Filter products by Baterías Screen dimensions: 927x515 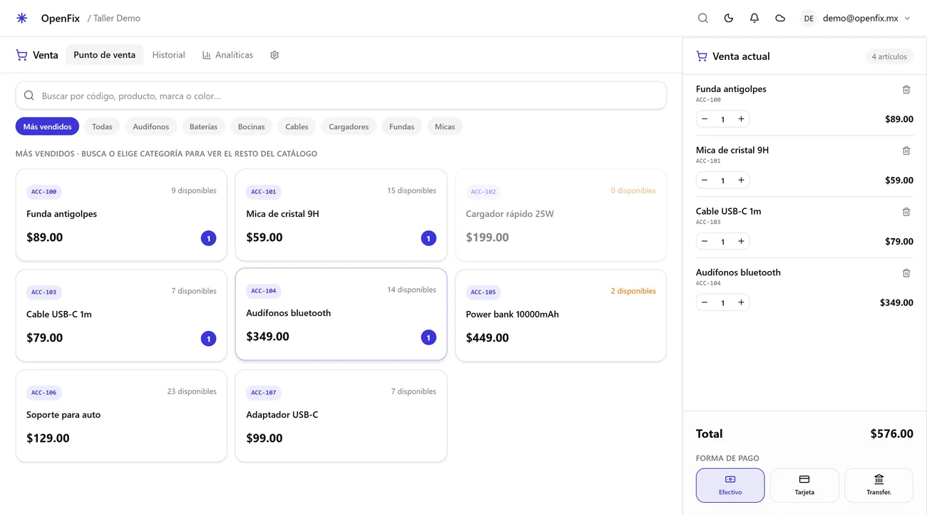(203, 127)
